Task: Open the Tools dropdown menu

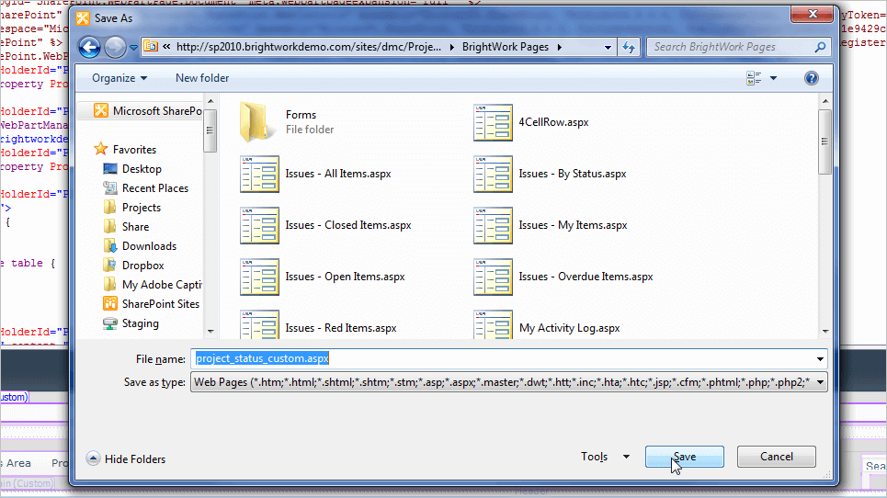Action: [605, 457]
